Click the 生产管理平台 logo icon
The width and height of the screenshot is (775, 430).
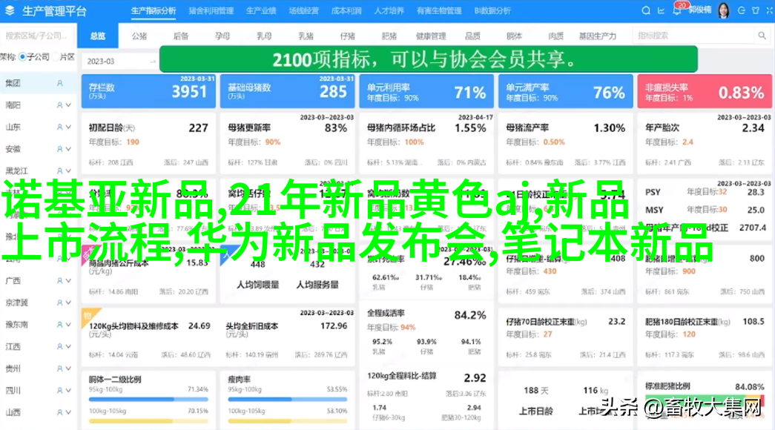coord(10,10)
